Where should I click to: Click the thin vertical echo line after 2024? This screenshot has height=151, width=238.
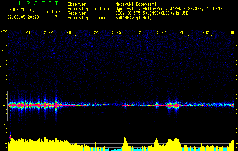[101, 68]
